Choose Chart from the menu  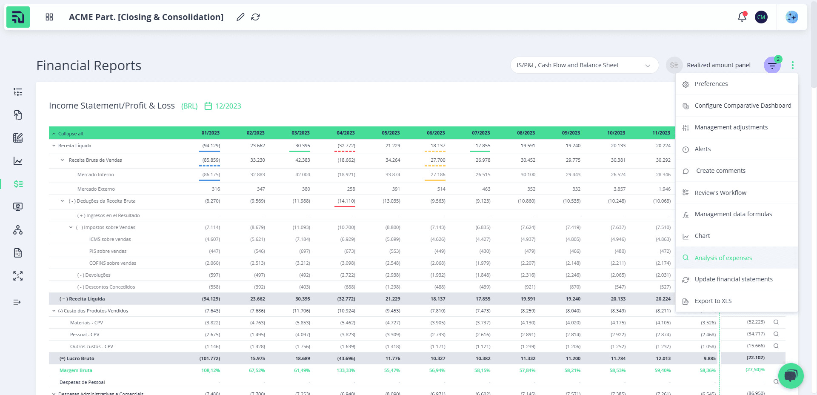tap(737, 236)
